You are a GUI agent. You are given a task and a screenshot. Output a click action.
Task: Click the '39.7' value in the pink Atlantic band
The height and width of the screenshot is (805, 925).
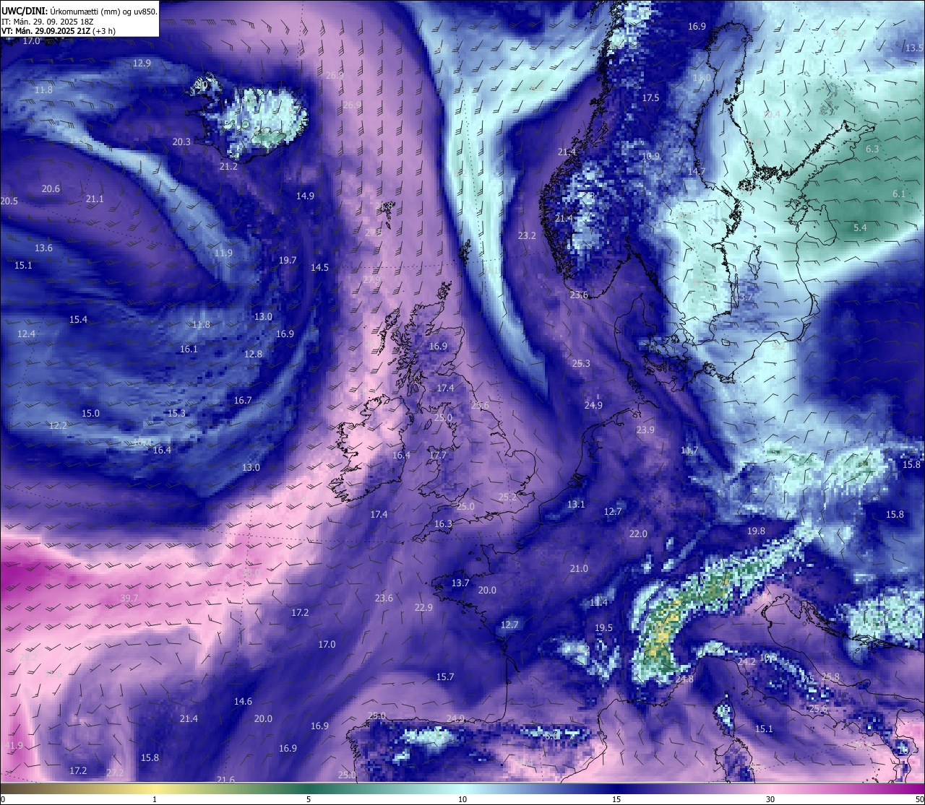click(x=129, y=599)
